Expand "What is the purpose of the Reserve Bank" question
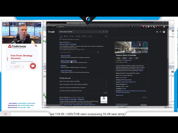Viewport: 178px width, 133px height. pos(83,84)
